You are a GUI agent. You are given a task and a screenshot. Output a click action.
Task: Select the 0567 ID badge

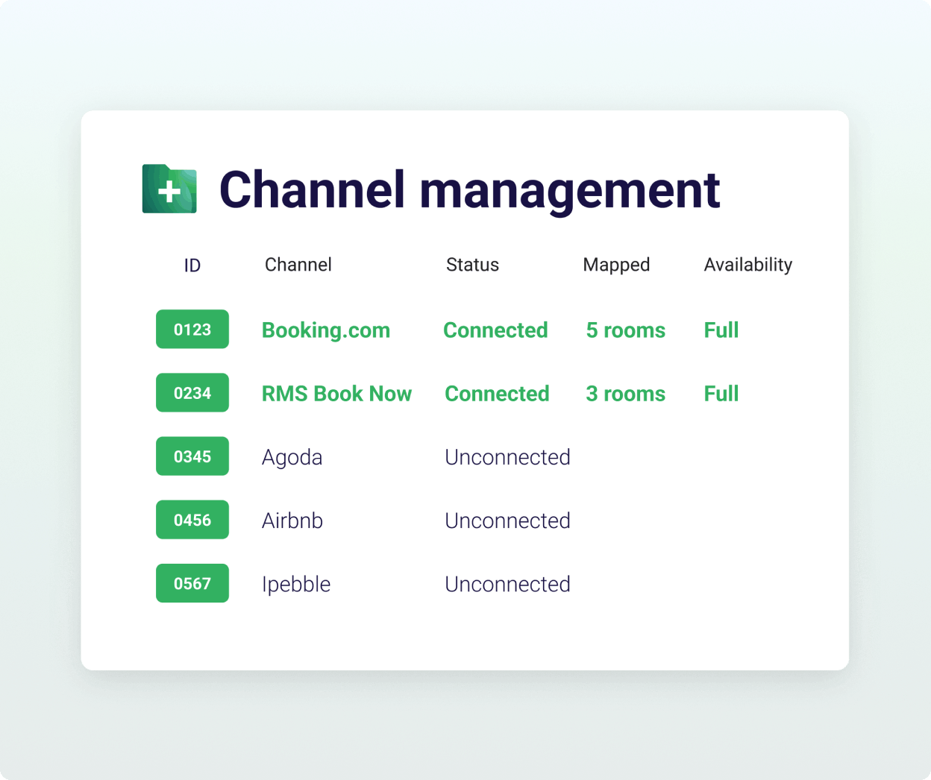point(192,583)
